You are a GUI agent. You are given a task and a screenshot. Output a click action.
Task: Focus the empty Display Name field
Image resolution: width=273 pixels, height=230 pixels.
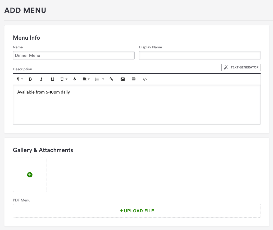[x=200, y=56]
